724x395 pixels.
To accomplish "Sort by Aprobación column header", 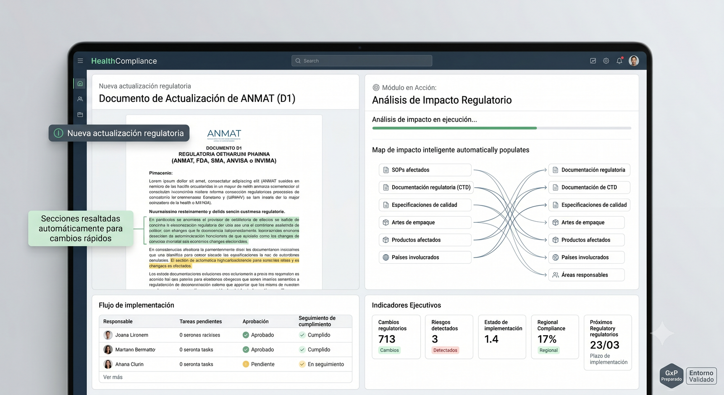I will [255, 322].
